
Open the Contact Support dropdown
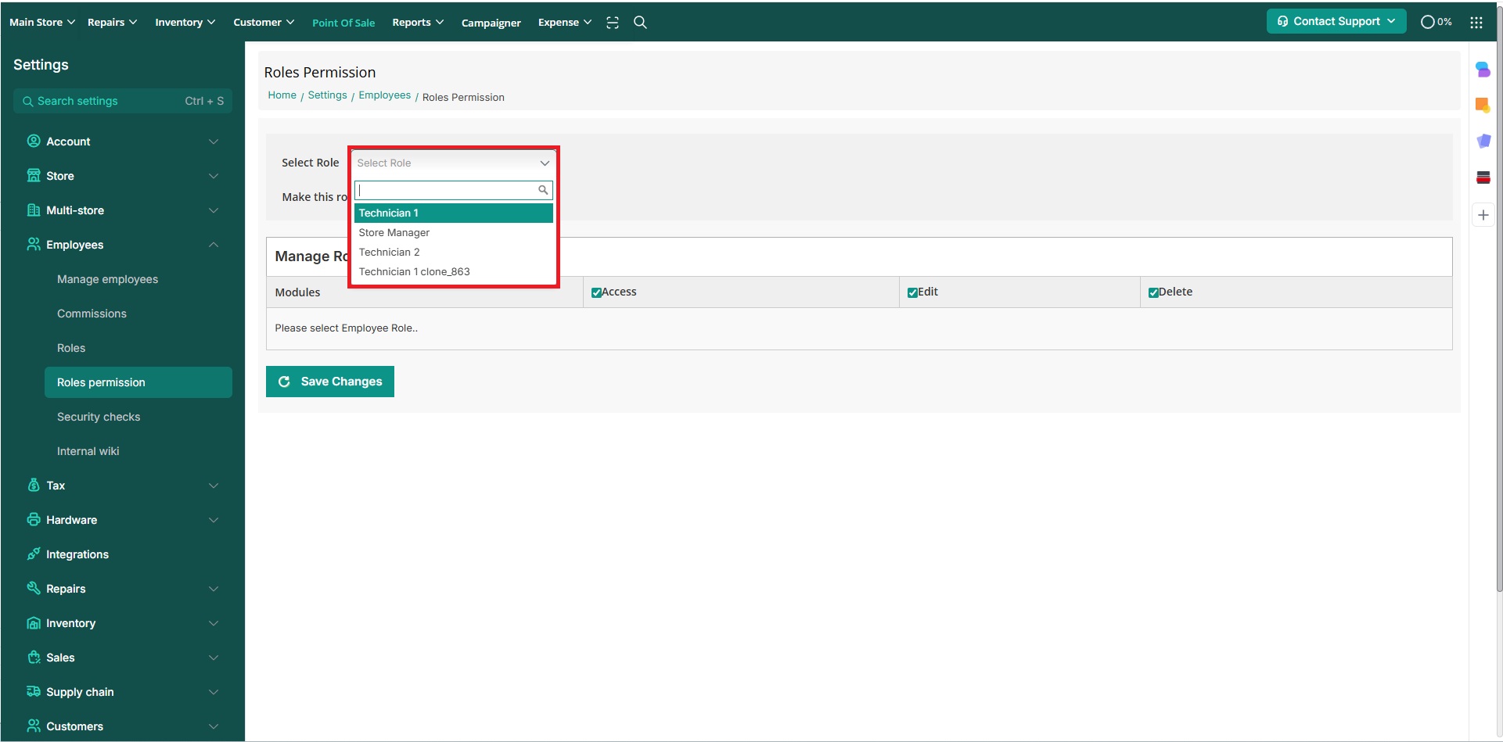pyautogui.click(x=1336, y=21)
